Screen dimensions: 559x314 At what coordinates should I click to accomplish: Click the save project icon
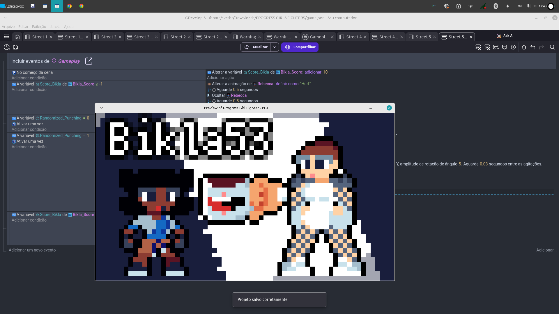click(x=15, y=47)
